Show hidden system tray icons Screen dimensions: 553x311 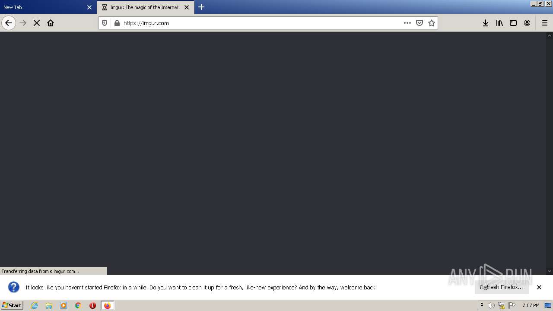pyautogui.click(x=482, y=305)
